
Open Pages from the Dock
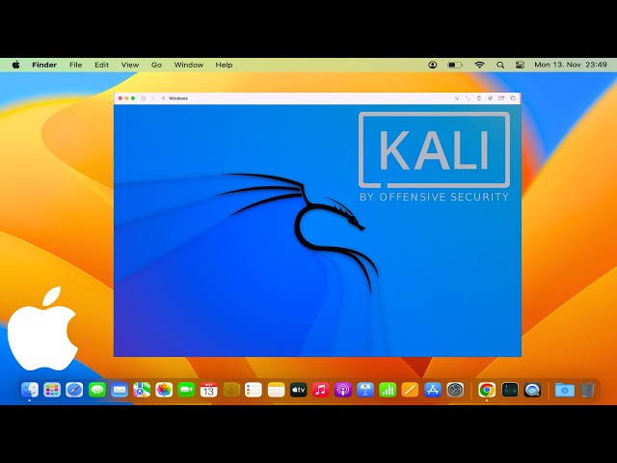click(x=410, y=390)
